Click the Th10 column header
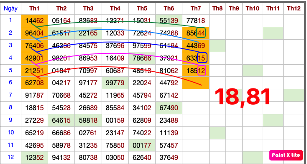This screenshot has width=307, height=164. coord(252,8)
